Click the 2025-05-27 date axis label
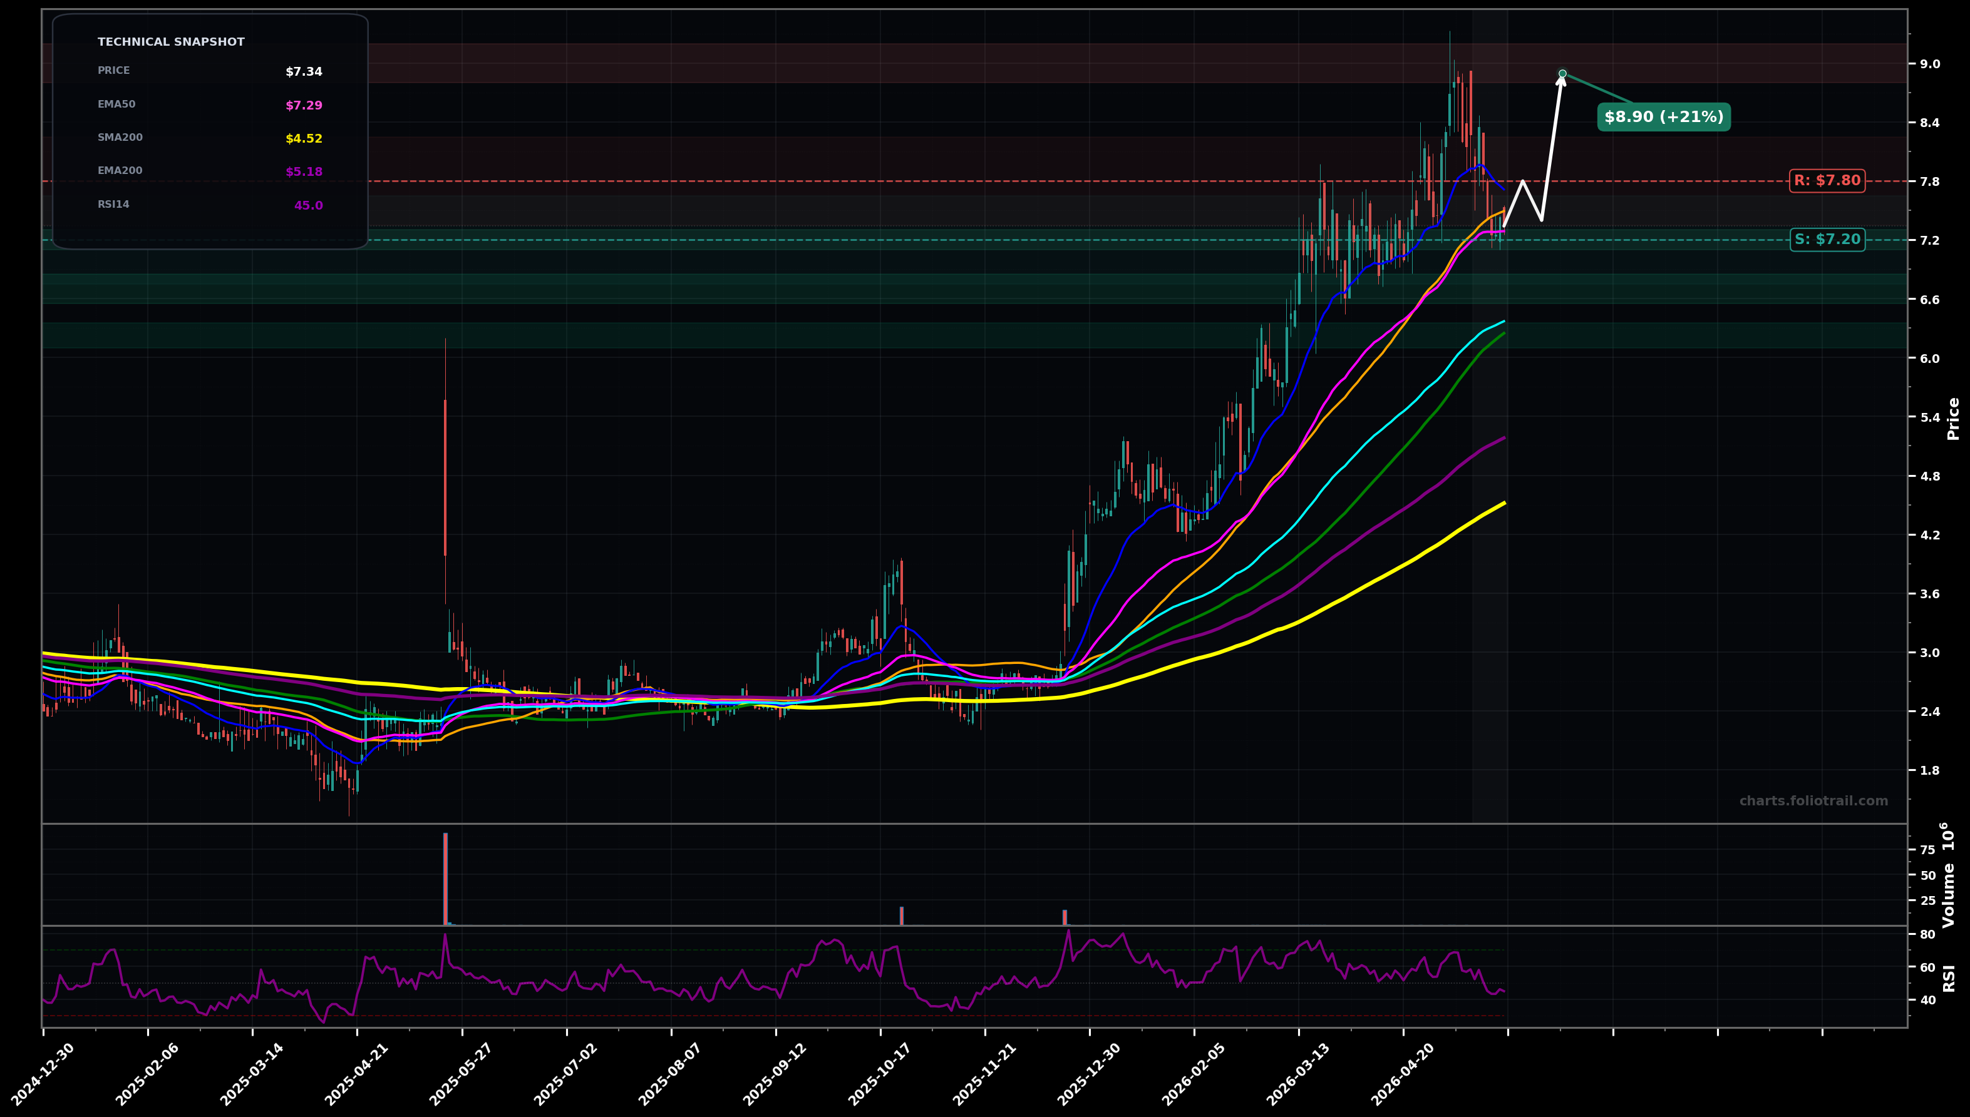Screen dimensions: 1970x1117 [462, 1074]
